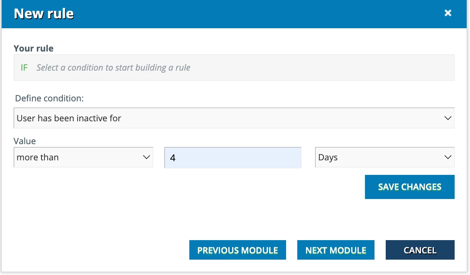
Task: Click the chevron arrow of the condition selector
Action: (x=448, y=118)
